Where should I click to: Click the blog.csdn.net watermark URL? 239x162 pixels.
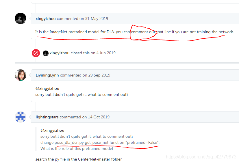pyautogui.click(x=201, y=157)
